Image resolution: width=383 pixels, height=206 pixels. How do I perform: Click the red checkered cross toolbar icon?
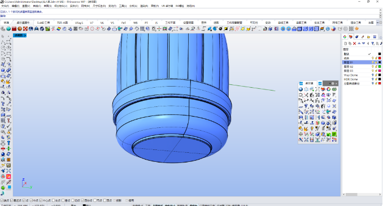25,29
